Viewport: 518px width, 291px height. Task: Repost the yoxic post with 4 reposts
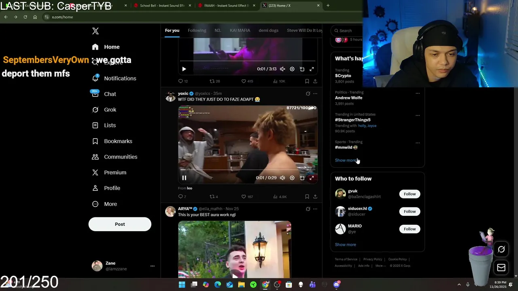[x=214, y=197]
